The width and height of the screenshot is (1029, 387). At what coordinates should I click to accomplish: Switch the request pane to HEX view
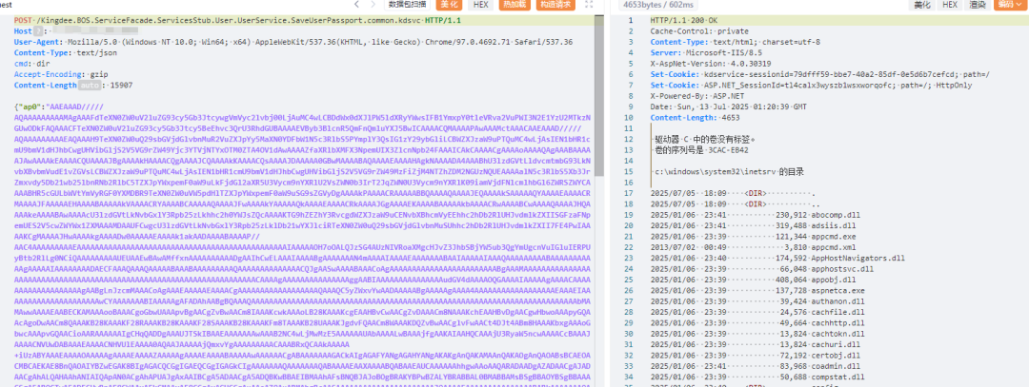point(480,5)
